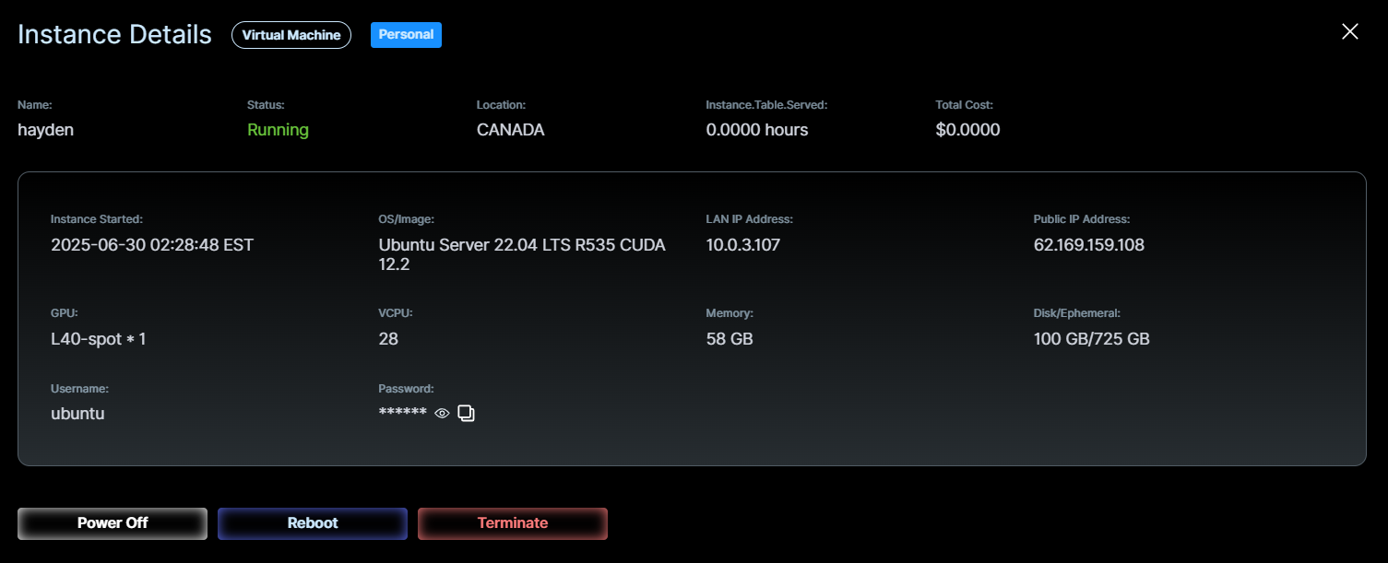Click the L40-spot GPU value
Viewport: 1388px width, 563px height.
point(99,339)
